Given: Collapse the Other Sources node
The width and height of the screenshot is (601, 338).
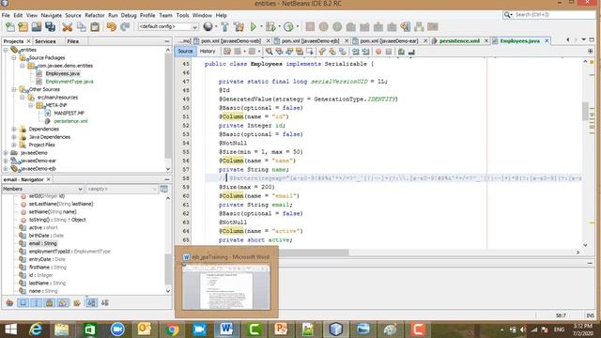Looking at the screenshot, I should [14, 90].
